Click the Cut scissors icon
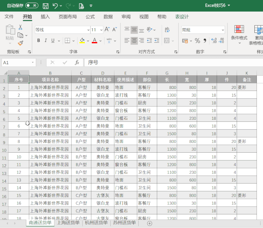Image resolution: width=263 pixels, height=228 pixels. click(21, 27)
